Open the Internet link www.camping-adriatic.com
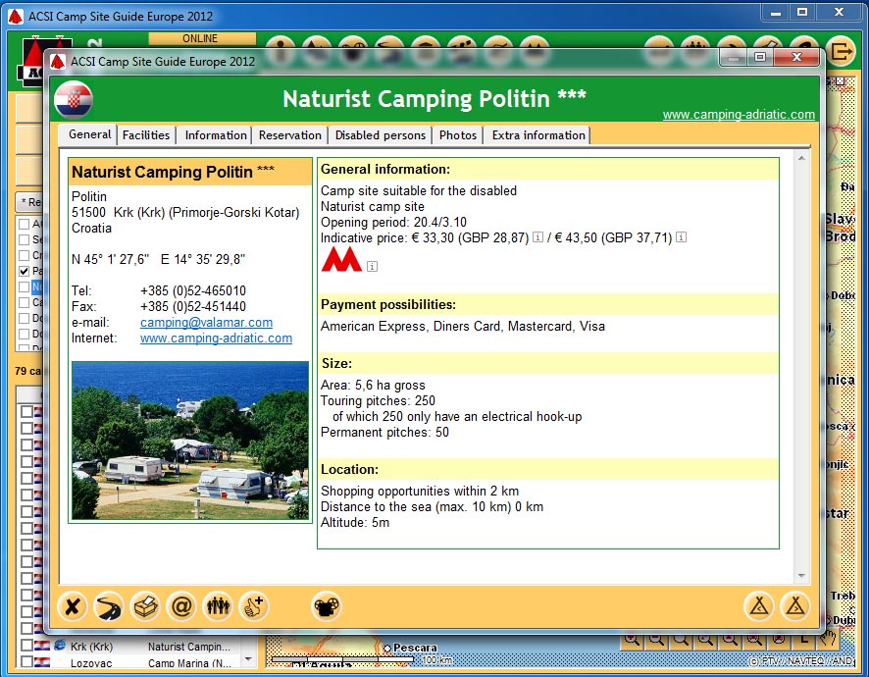This screenshot has height=677, width=869. (x=216, y=338)
